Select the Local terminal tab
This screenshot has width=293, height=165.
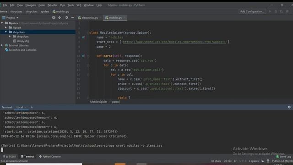click(x=20, y=107)
